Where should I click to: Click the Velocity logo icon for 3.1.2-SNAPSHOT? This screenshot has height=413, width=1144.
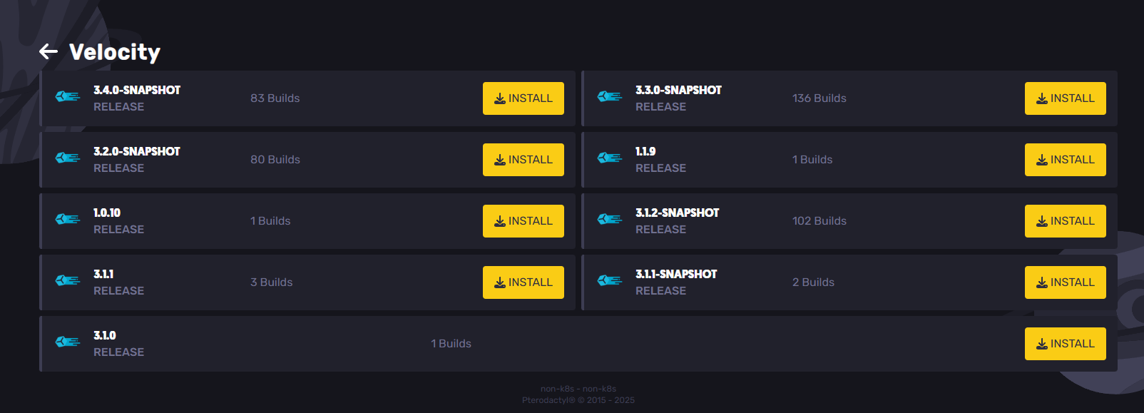610,219
